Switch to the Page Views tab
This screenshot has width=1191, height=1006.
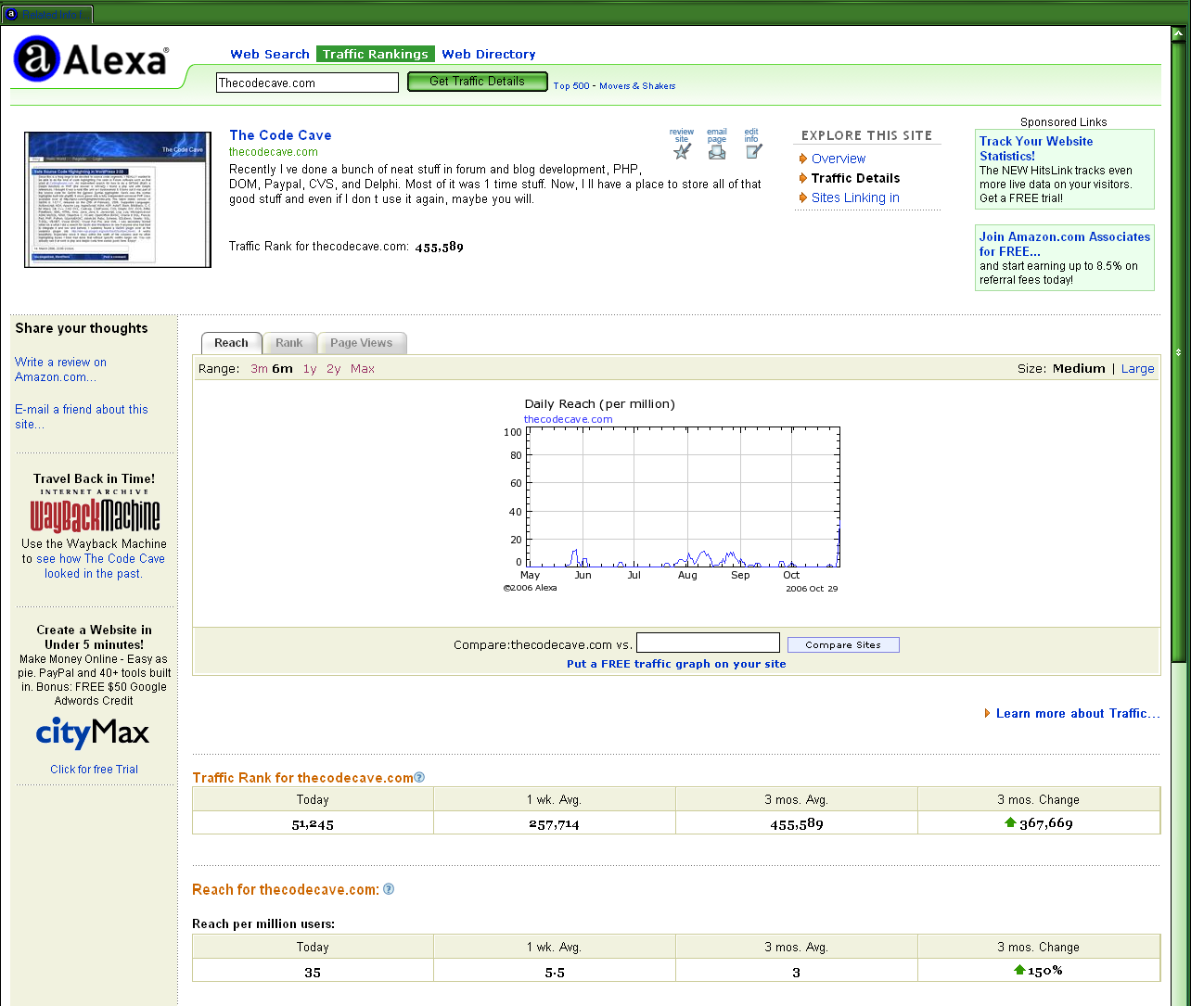[362, 343]
